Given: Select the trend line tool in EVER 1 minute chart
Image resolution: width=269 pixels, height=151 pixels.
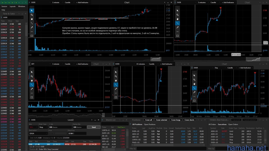Looking at the screenshot, I should click(x=32, y=23).
